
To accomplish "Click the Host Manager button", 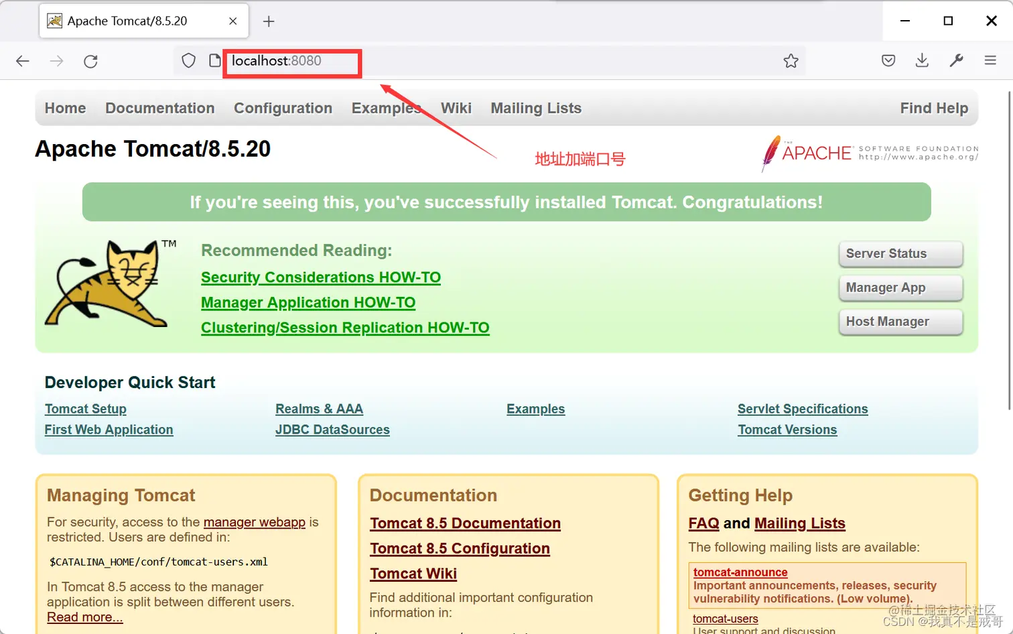I will [900, 322].
